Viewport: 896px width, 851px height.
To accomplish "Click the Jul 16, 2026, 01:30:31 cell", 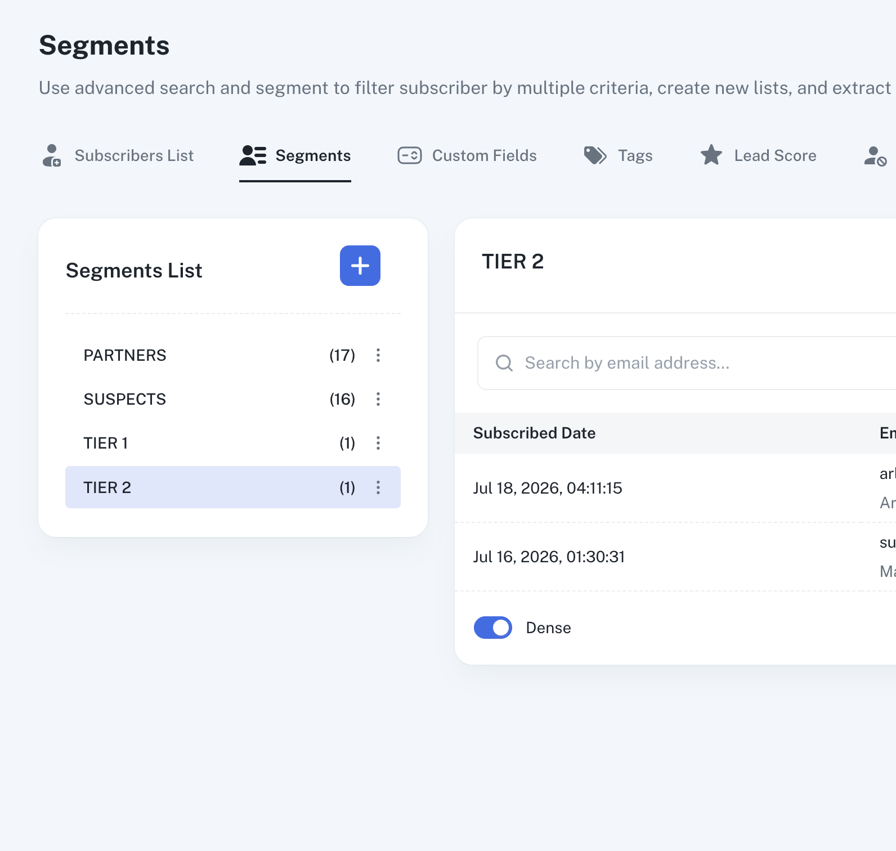I will click(549, 557).
